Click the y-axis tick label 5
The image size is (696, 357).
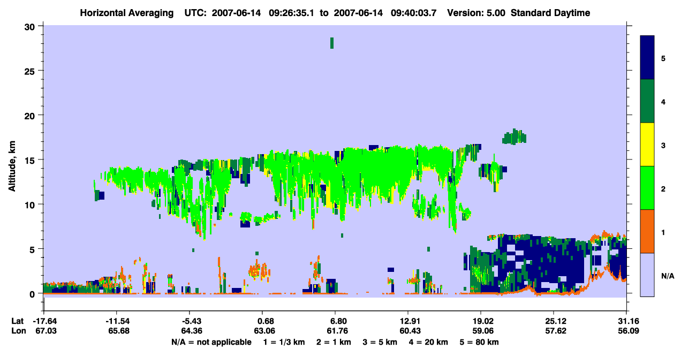pyautogui.click(x=33, y=249)
